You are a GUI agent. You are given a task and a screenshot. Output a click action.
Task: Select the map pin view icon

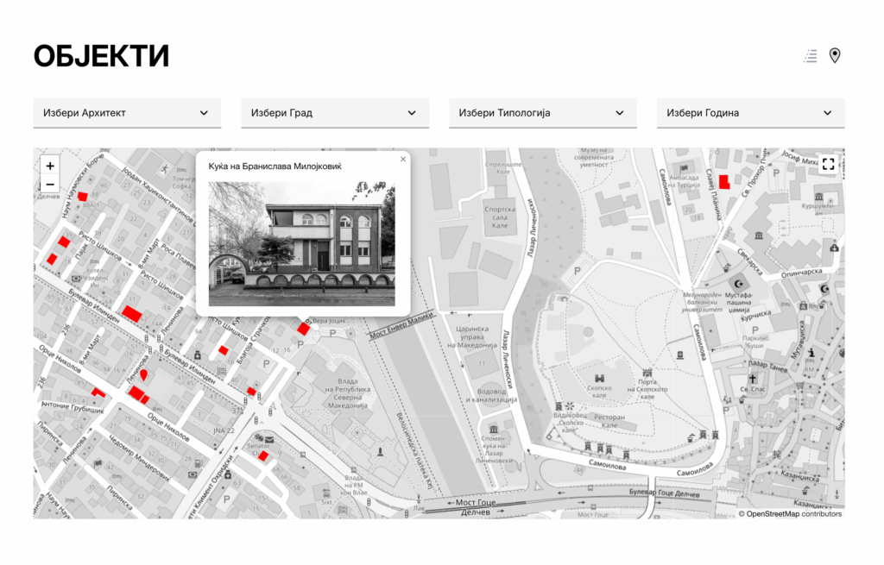[x=835, y=55]
